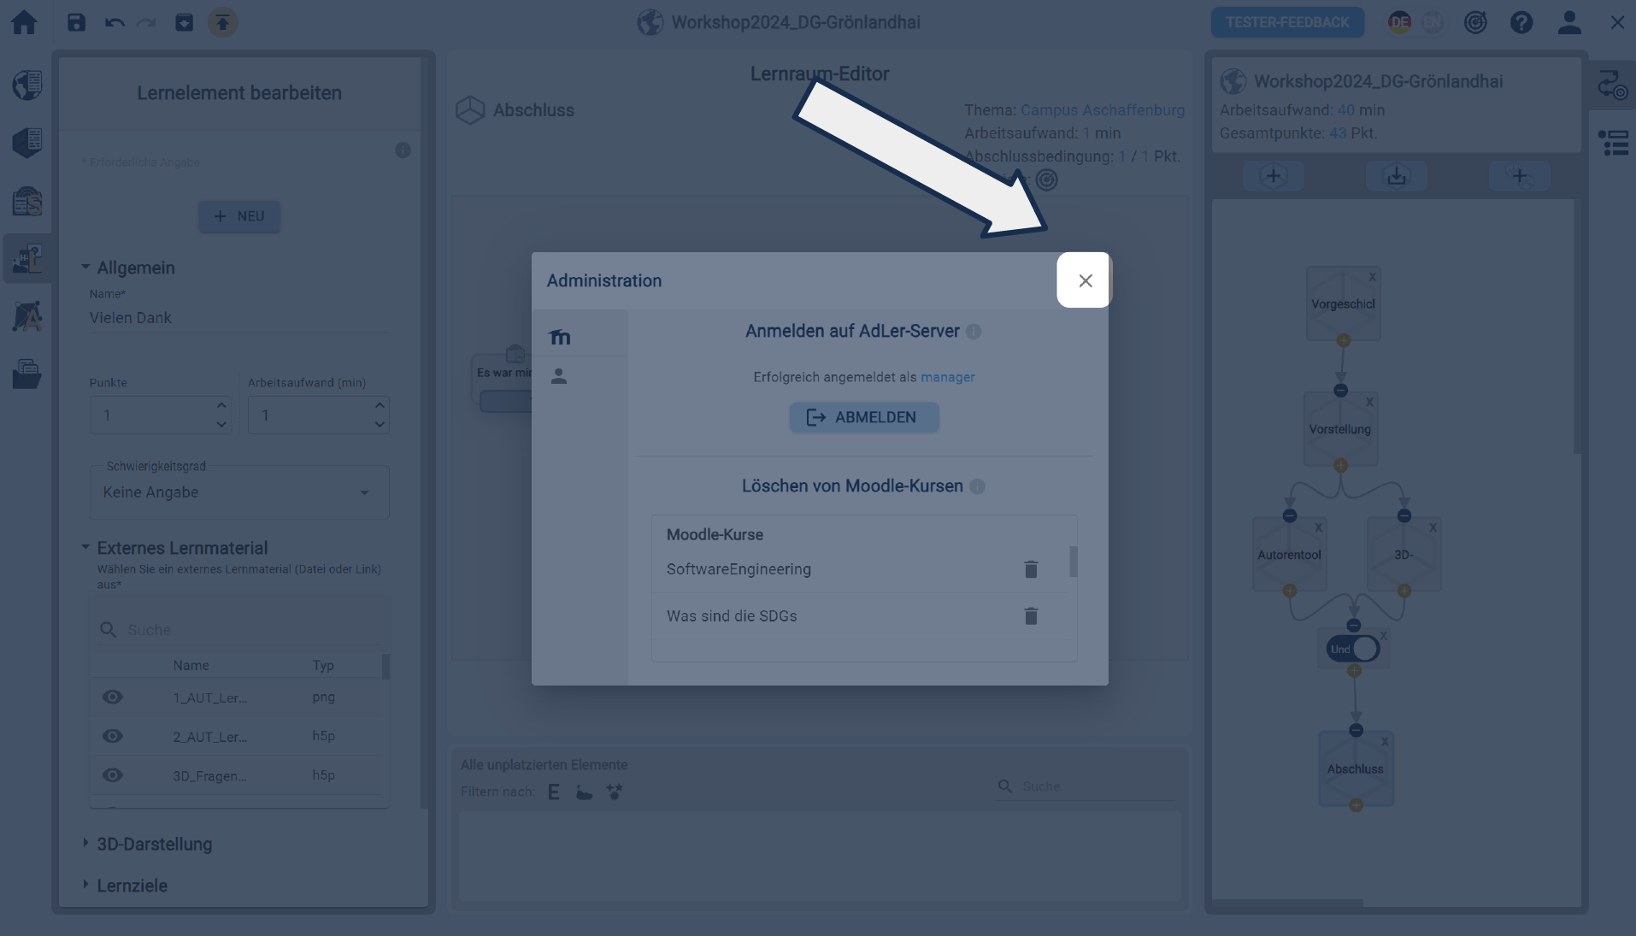Click the Home icon

[x=24, y=22]
